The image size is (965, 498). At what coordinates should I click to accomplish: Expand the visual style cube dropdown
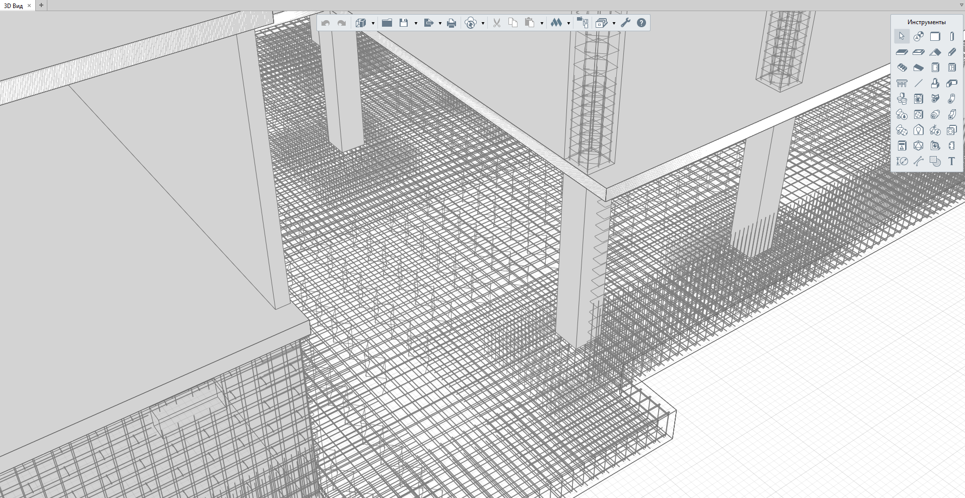(373, 24)
